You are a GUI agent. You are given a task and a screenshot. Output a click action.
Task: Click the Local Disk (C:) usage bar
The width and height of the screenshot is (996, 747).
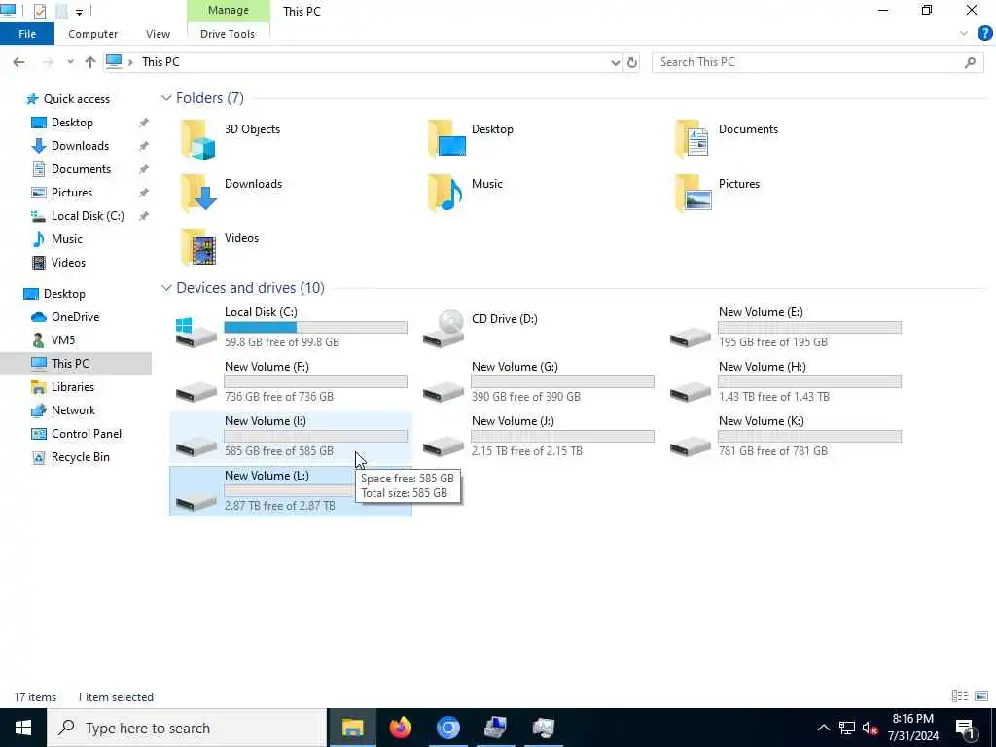tap(315, 327)
